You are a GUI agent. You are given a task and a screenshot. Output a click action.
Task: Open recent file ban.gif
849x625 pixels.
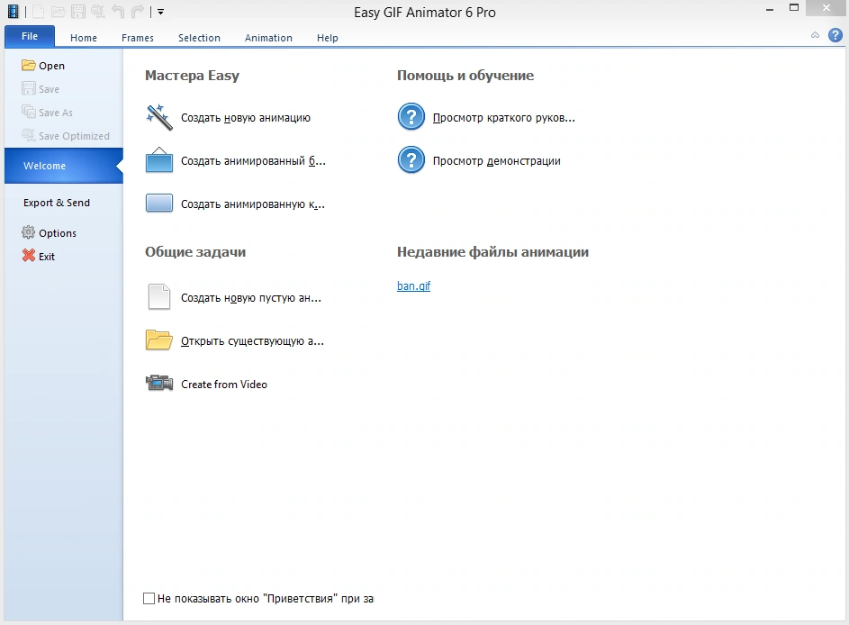point(413,286)
